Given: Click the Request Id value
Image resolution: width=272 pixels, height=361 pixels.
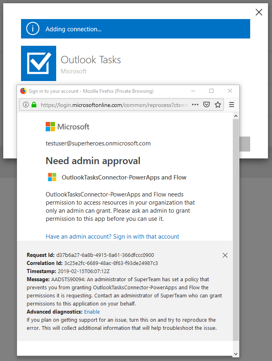Looking at the screenshot, I should click(105, 255).
